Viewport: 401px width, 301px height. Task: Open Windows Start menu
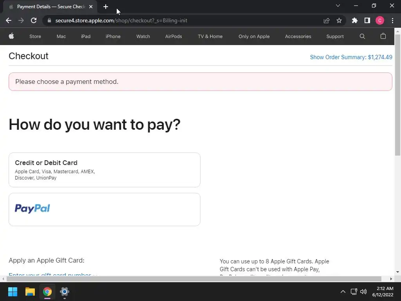[13, 292]
